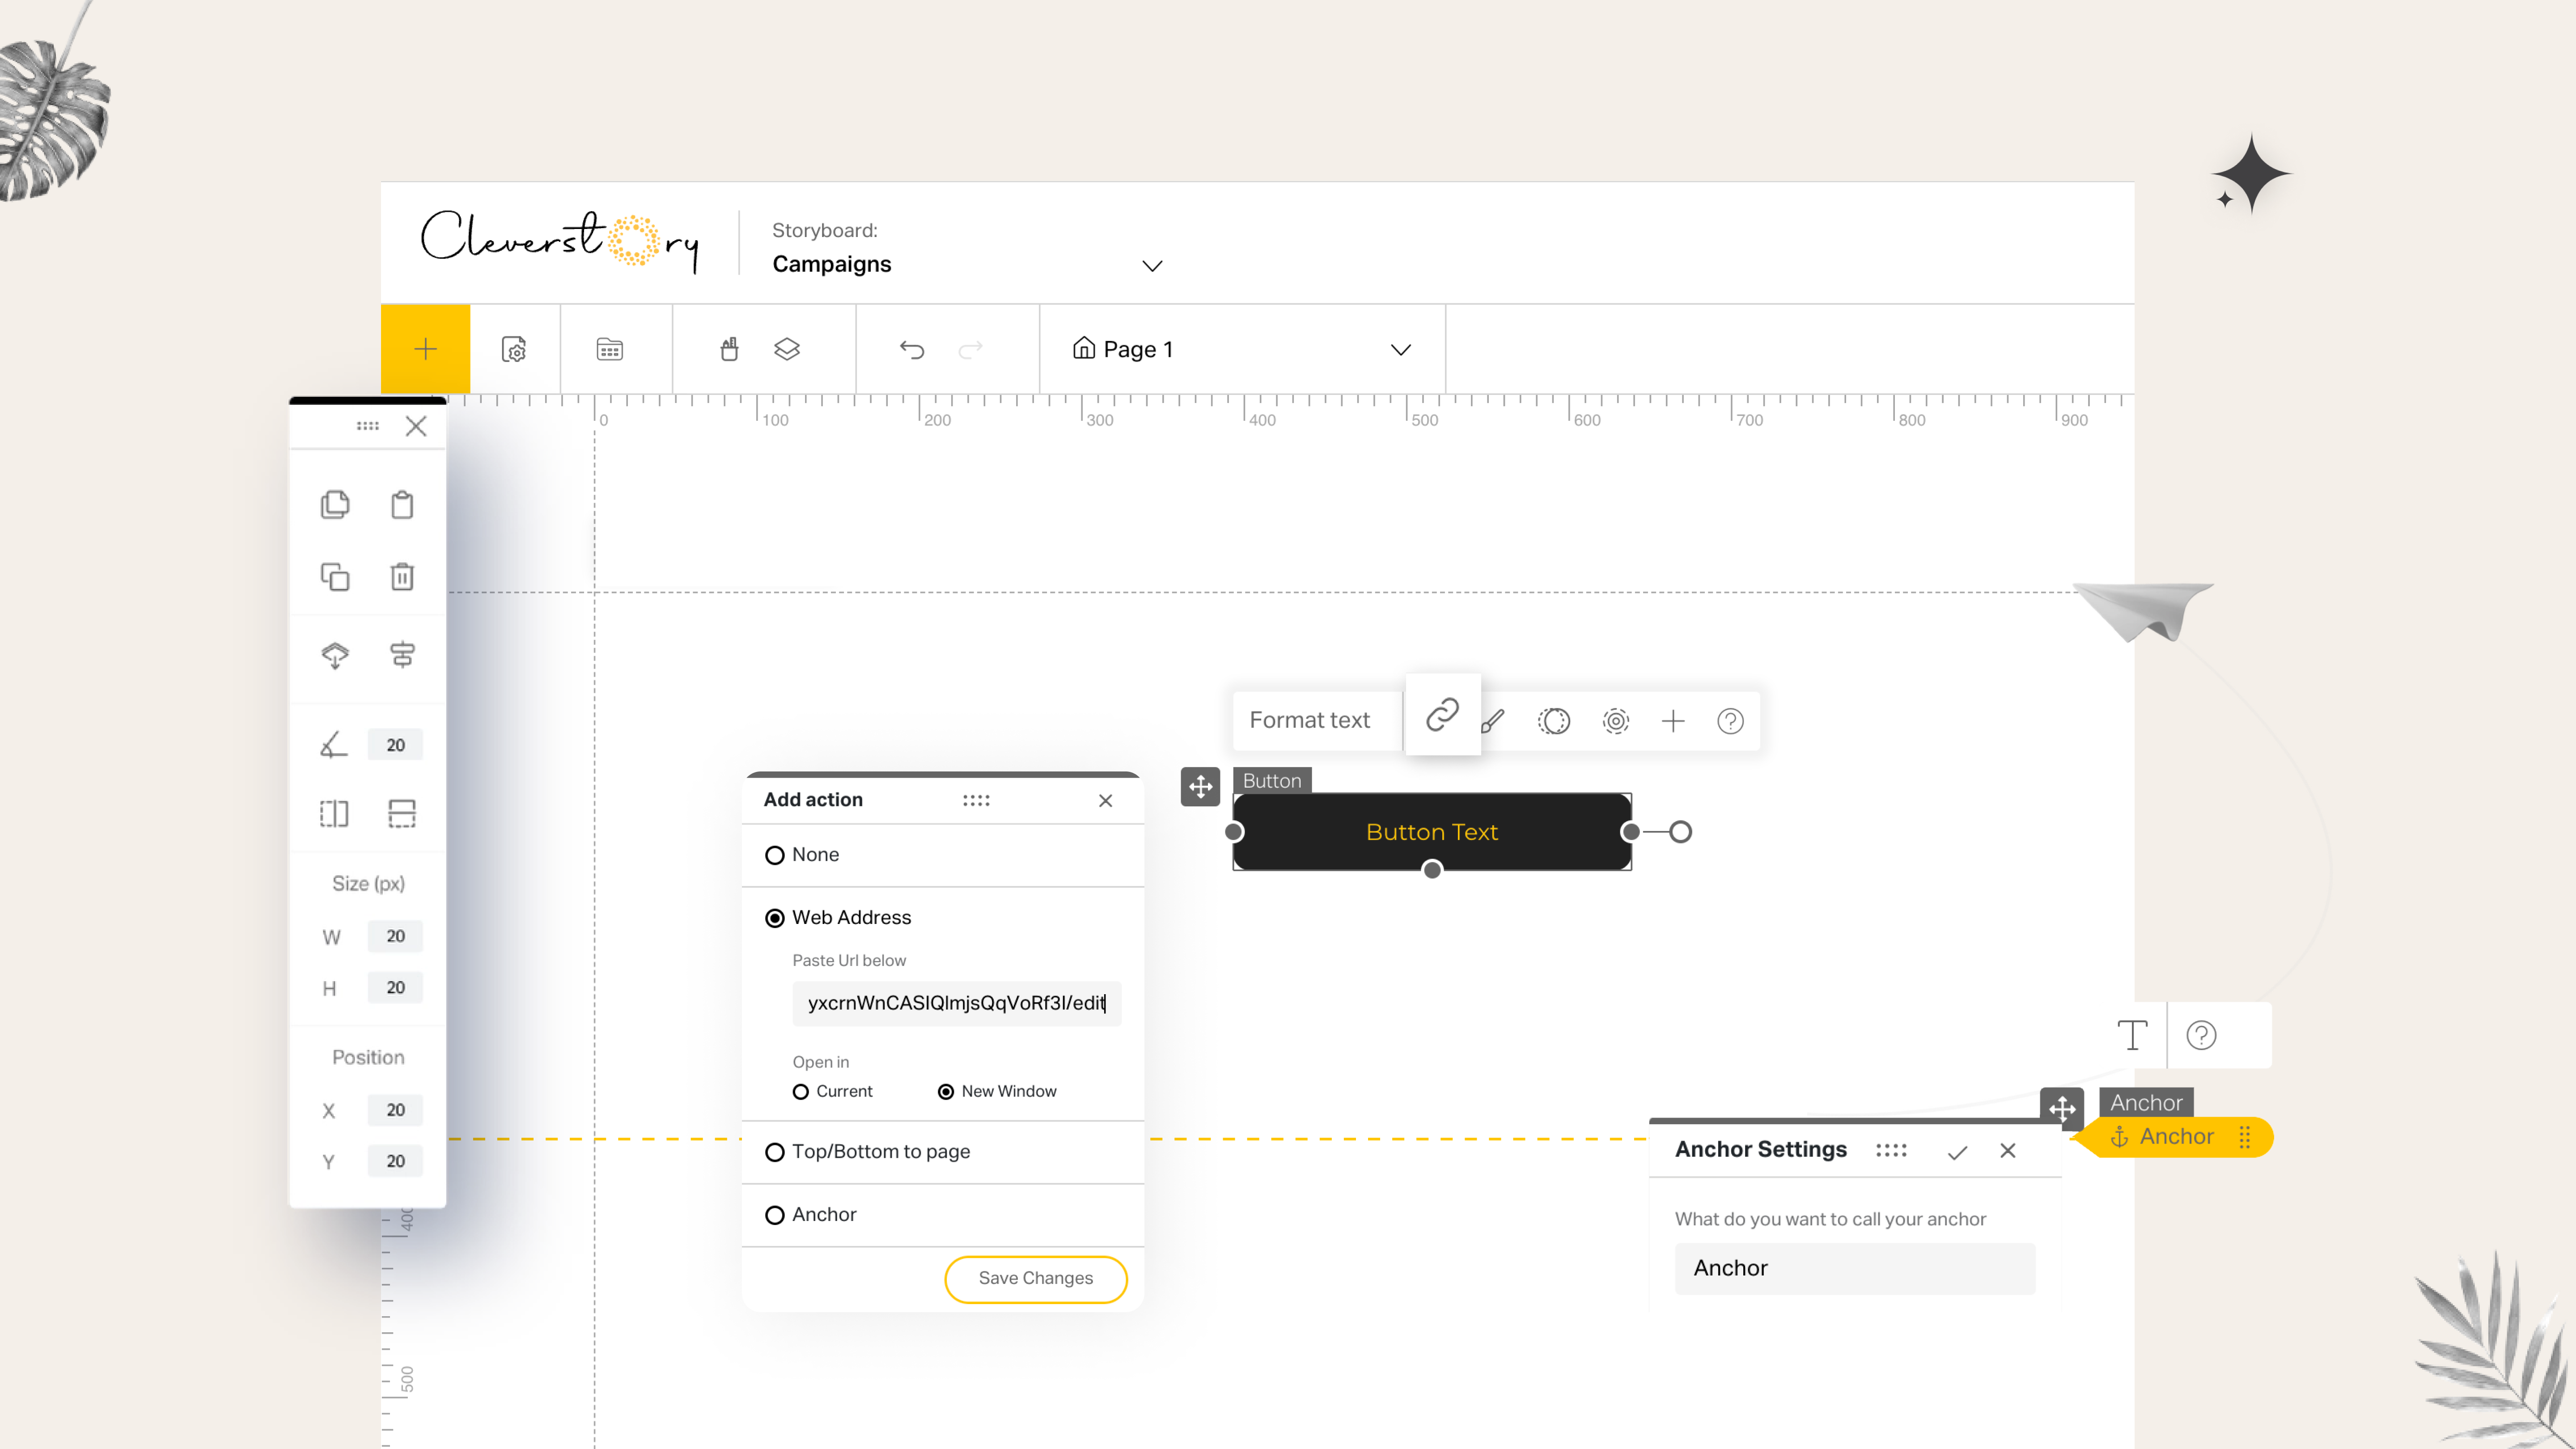Open the calendar grid toolbar icon
Viewport: 2576px width, 1449px height.
tap(610, 349)
